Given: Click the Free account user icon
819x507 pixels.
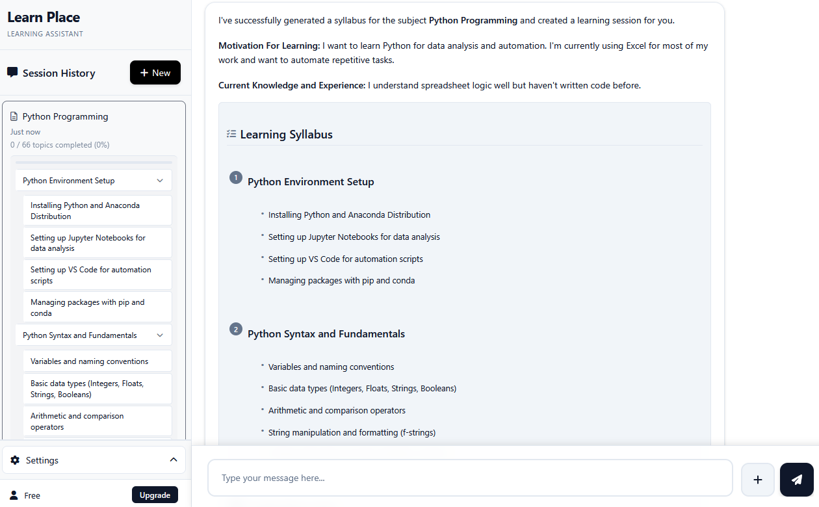Looking at the screenshot, I should tap(14, 495).
